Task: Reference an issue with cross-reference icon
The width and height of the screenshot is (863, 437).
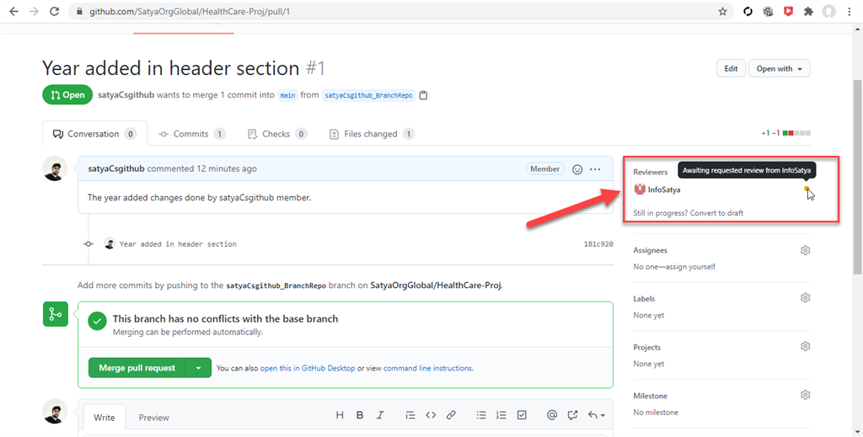Action: 572,415
